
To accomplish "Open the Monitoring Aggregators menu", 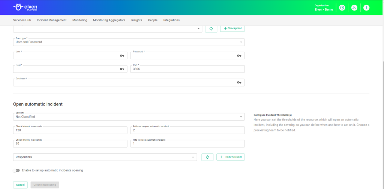I will tap(109, 20).
